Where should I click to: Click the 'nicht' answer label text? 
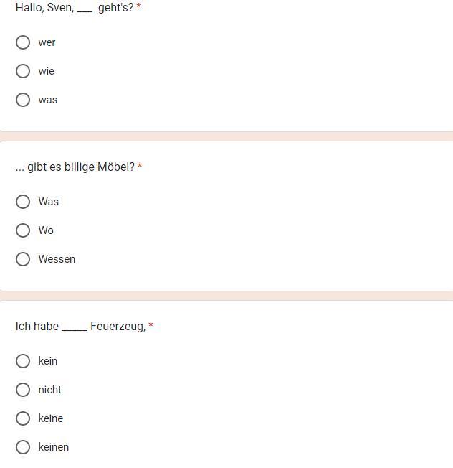click(50, 390)
